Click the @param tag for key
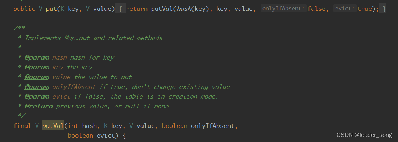Viewport: 398px width, 142px height. (37, 67)
